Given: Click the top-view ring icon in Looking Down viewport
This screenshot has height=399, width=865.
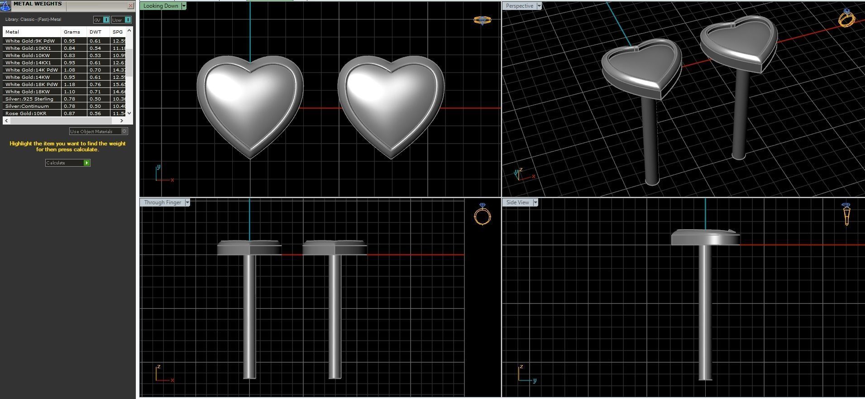Looking at the screenshot, I should 482,20.
